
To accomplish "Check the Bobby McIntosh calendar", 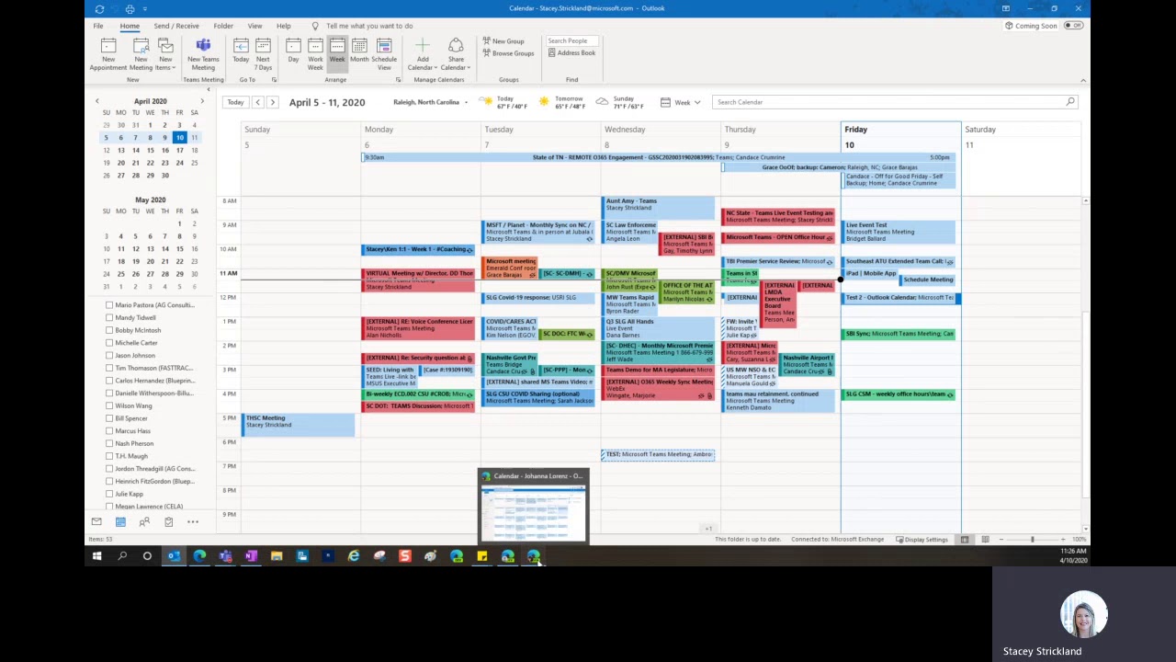I will point(109,330).
